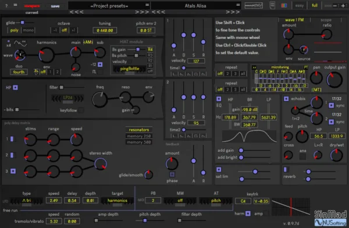Adjust the add gain slider
Viewport: 349px width, 228px height.
[x=255, y=150]
